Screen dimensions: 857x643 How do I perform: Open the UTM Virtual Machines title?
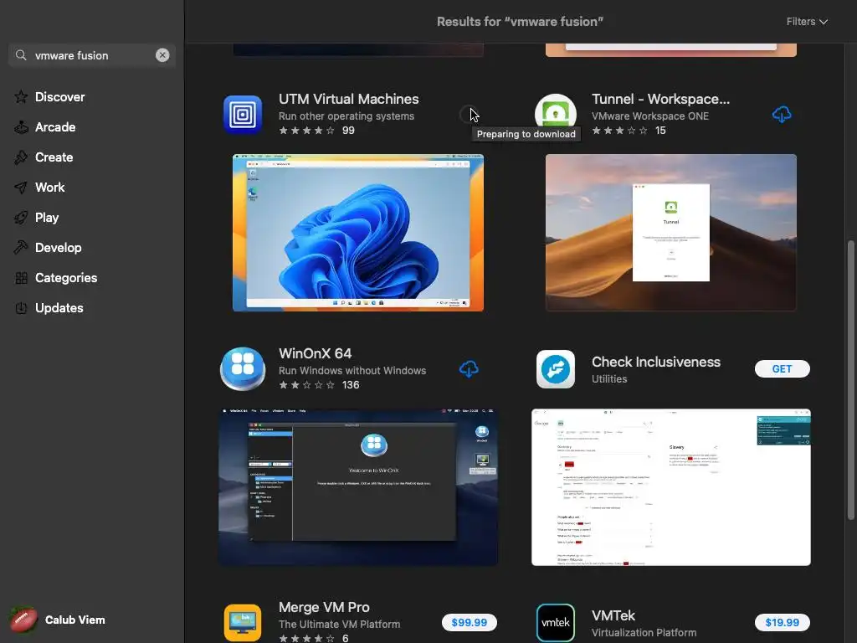[349, 99]
